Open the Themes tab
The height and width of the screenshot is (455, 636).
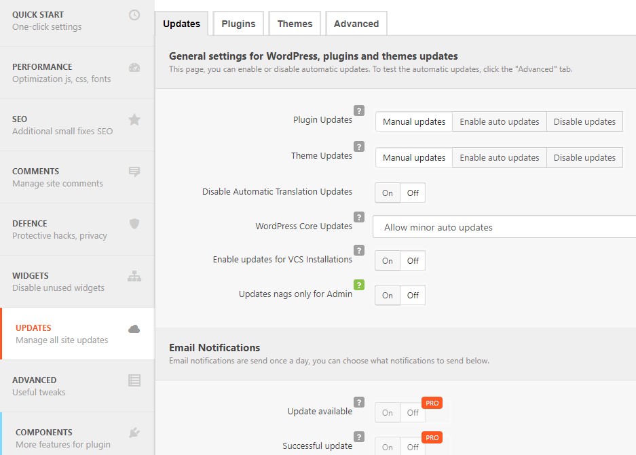pos(295,24)
